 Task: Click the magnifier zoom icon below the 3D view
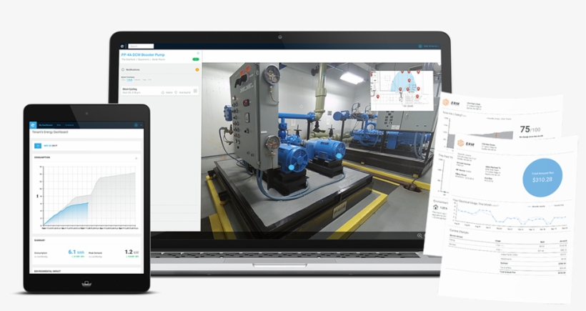click(x=419, y=235)
